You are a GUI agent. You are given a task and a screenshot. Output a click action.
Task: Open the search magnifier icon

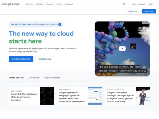click(124, 4)
